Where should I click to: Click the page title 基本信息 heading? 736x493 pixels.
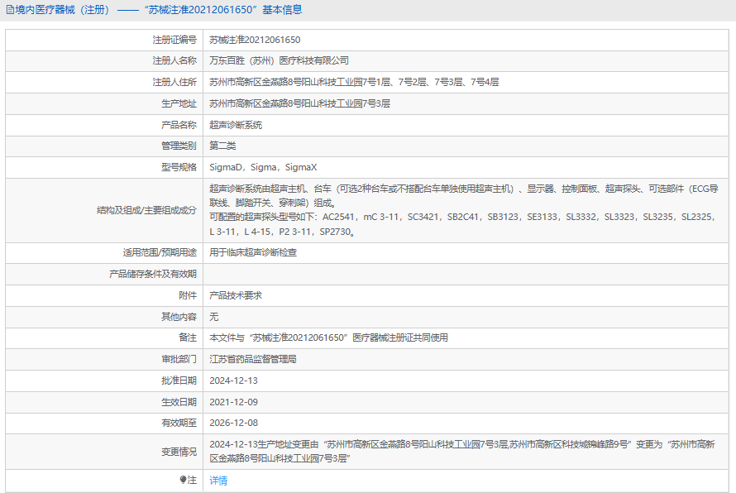(x=282, y=9)
